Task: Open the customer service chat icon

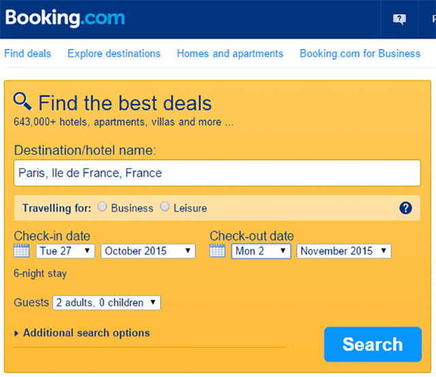Action: tap(399, 19)
